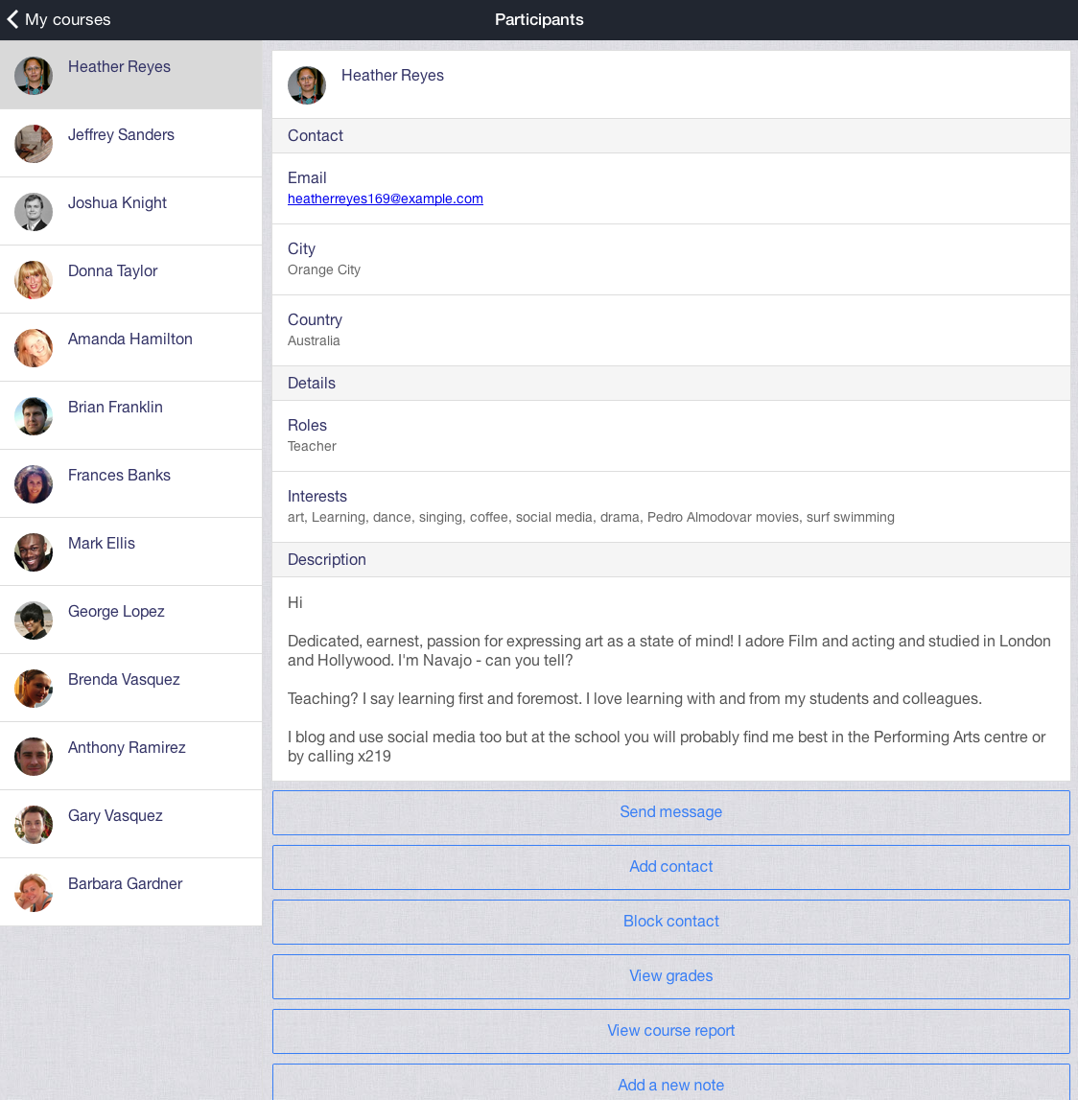Click Frances Banks' avatar photo
The height and width of the screenshot is (1100, 1078).
click(x=34, y=484)
